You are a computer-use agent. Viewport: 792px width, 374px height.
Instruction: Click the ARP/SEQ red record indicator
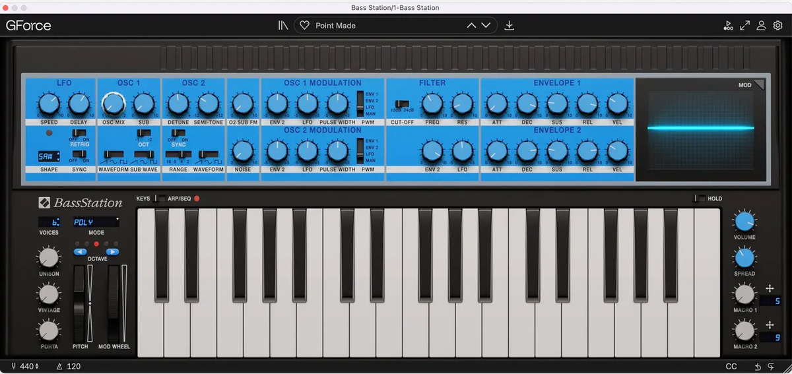coord(197,198)
